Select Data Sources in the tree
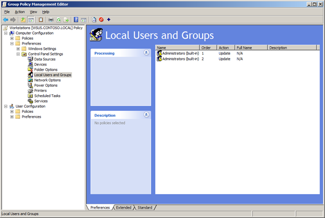This screenshot has height=218, width=325. pos(45,59)
